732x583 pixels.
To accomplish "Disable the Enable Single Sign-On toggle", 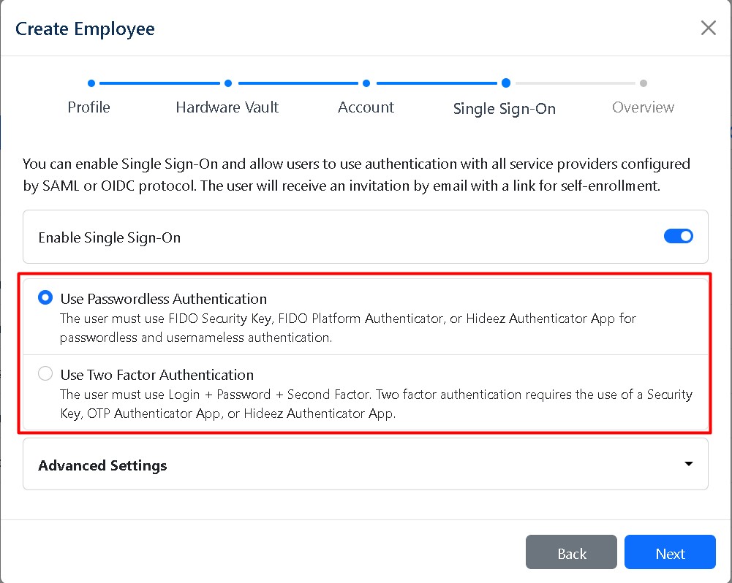I will tap(678, 236).
